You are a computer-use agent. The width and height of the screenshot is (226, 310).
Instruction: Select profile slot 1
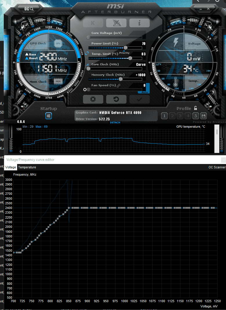164,116
